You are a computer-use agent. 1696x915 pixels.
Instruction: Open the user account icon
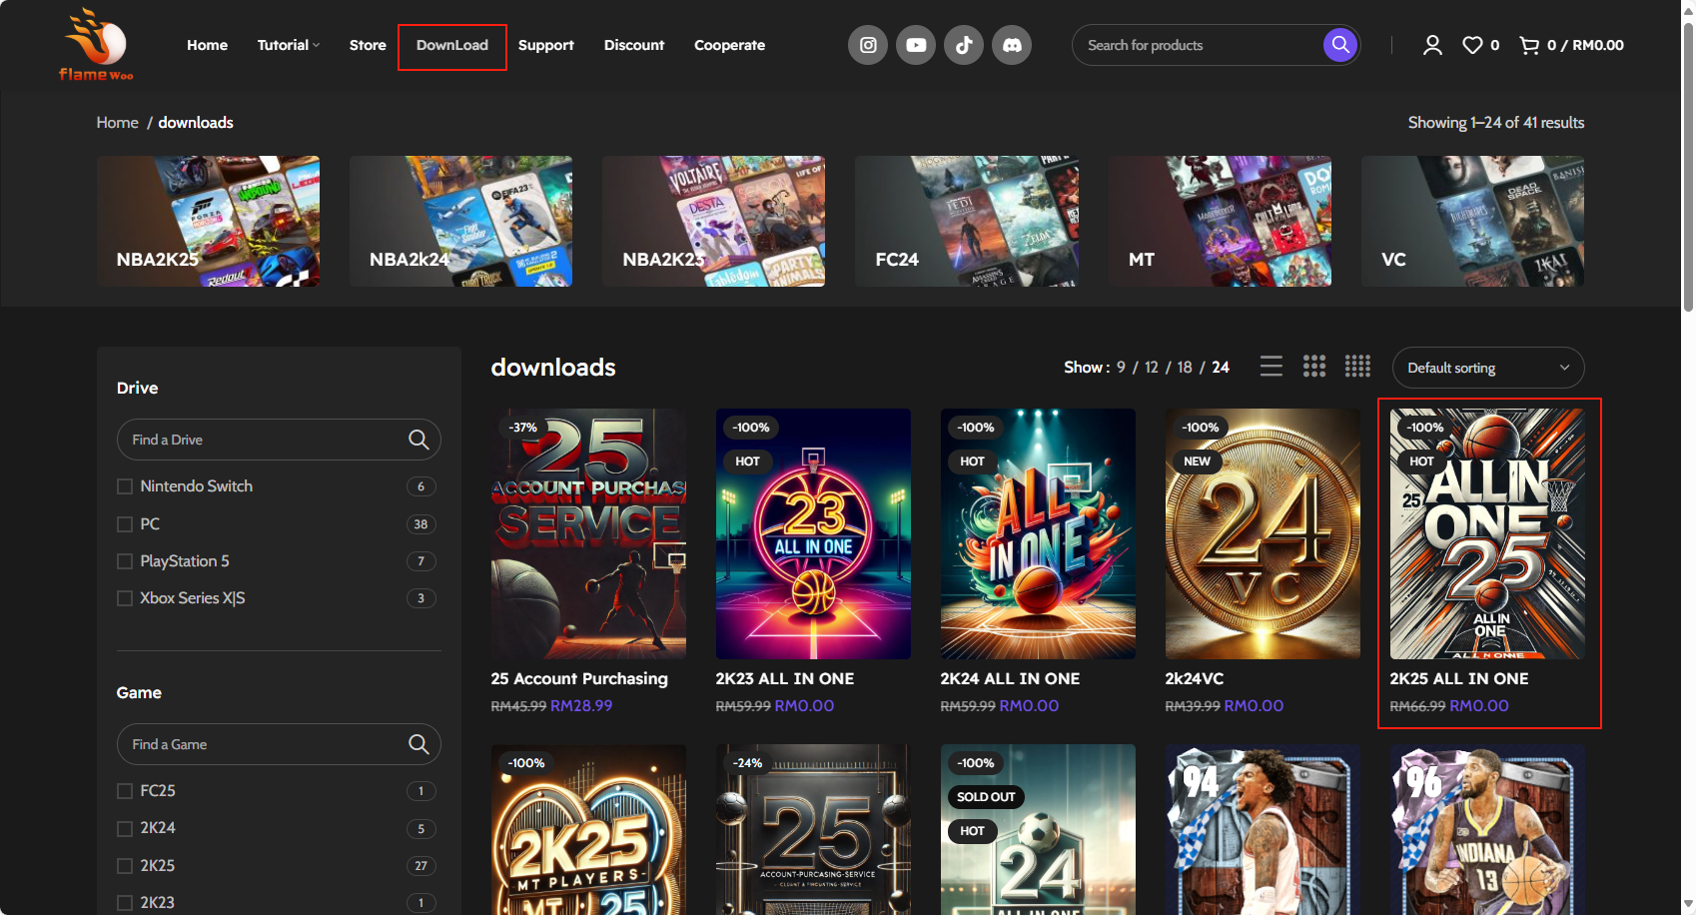tap(1431, 45)
